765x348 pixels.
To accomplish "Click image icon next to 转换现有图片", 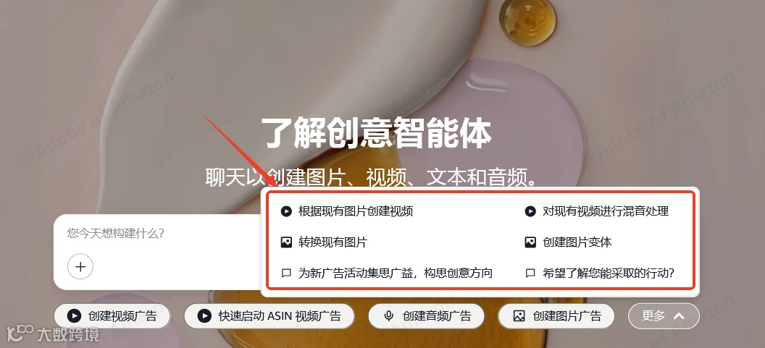I will [x=286, y=242].
